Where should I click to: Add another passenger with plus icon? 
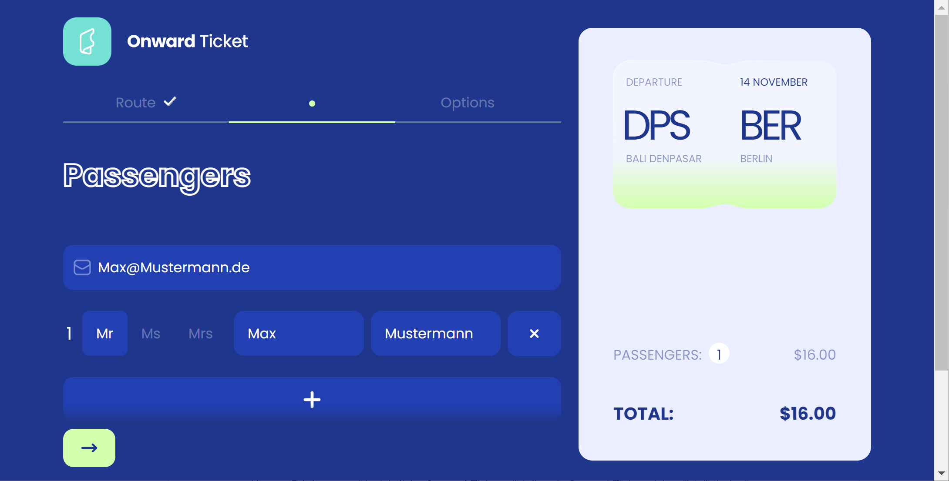[312, 399]
